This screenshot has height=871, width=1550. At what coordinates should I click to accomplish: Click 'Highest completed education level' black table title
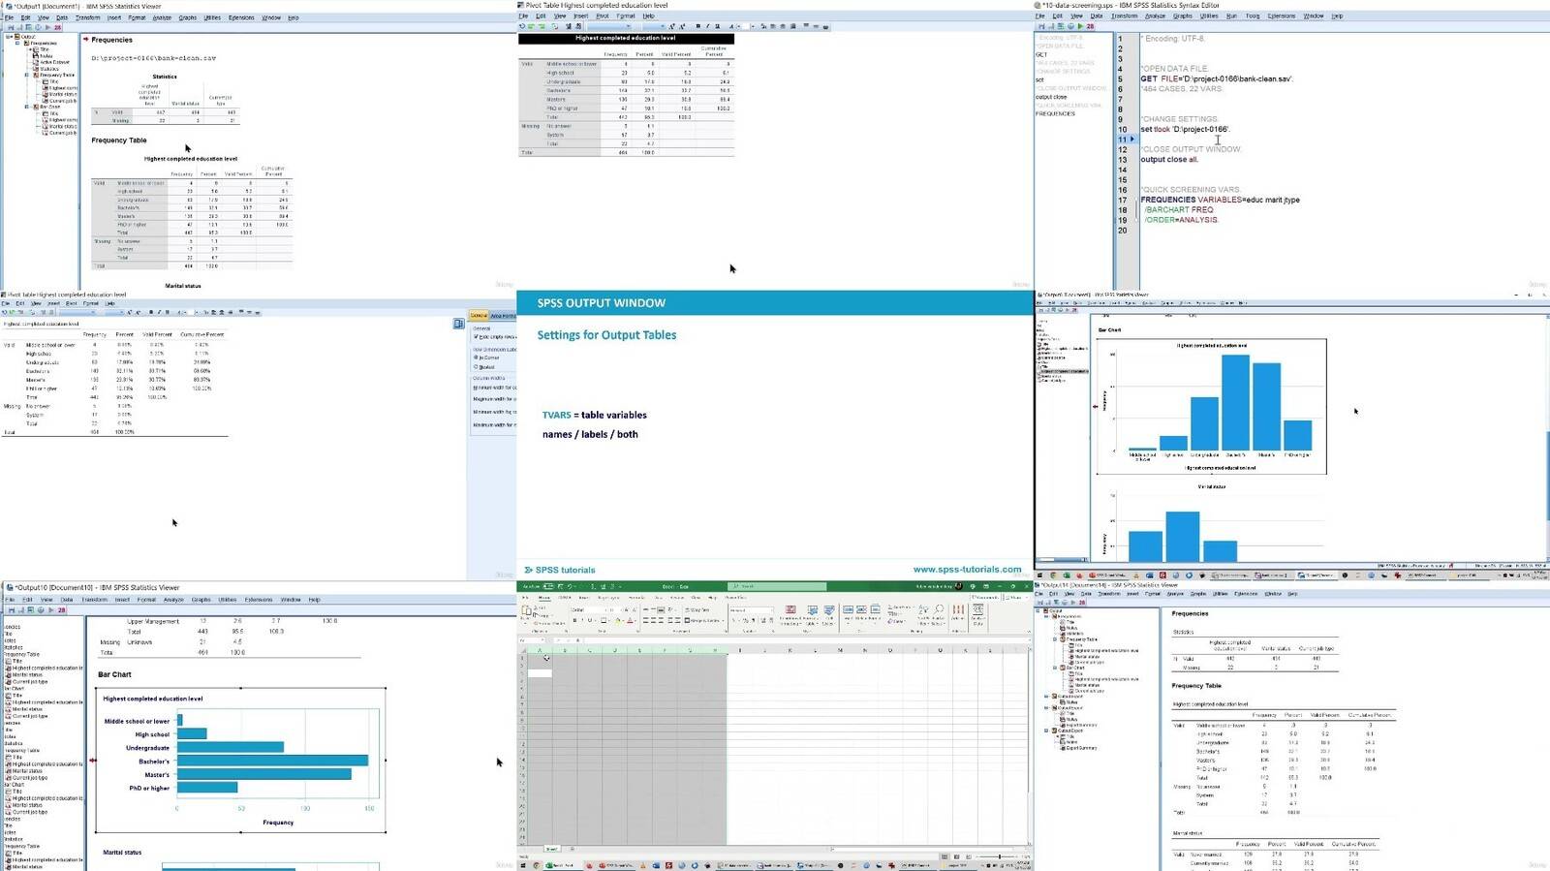click(x=626, y=39)
